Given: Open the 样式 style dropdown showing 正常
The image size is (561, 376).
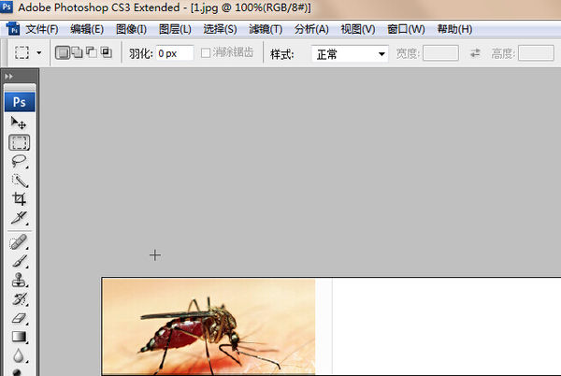Looking at the screenshot, I should coord(350,54).
